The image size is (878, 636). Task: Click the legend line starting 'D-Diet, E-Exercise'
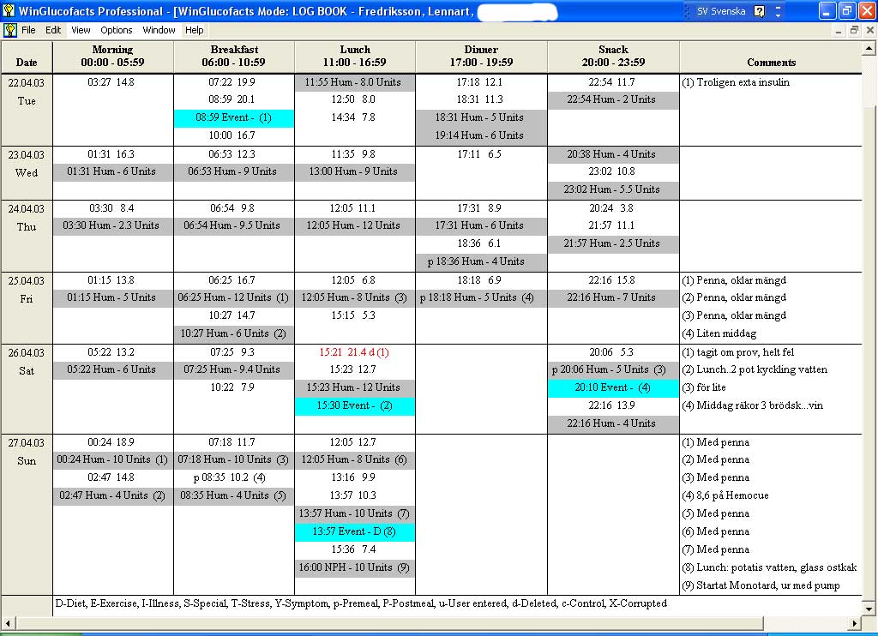click(361, 603)
